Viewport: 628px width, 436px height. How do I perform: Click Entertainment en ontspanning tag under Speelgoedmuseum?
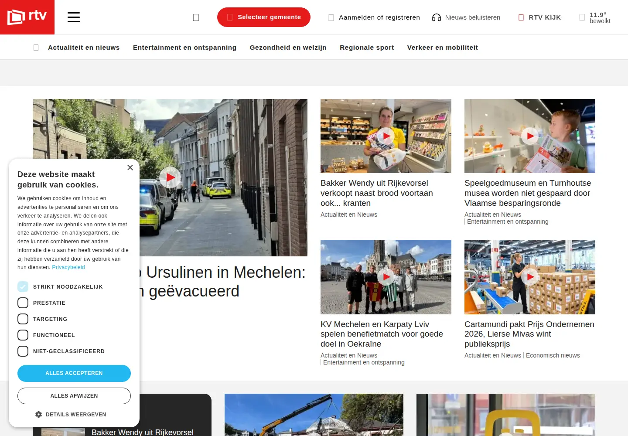click(508, 221)
